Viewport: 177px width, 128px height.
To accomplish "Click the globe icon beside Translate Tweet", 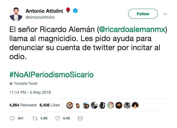I will (x=11, y=84).
